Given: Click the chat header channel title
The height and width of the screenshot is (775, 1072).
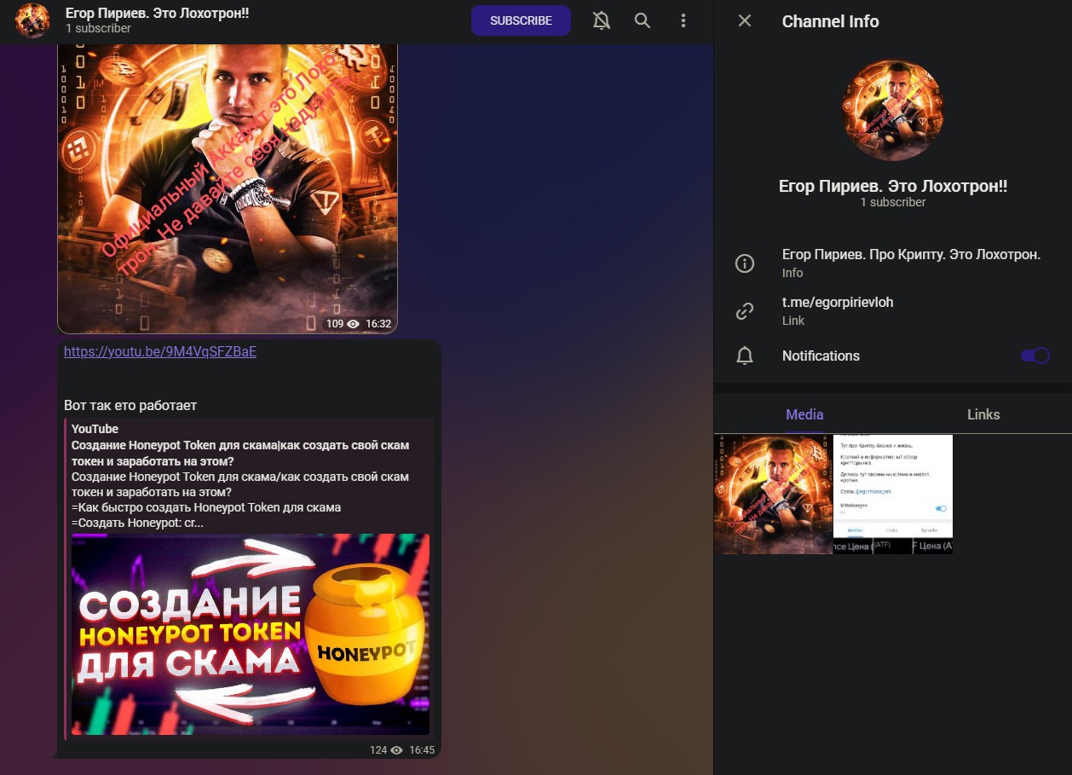Looking at the screenshot, I should (157, 14).
